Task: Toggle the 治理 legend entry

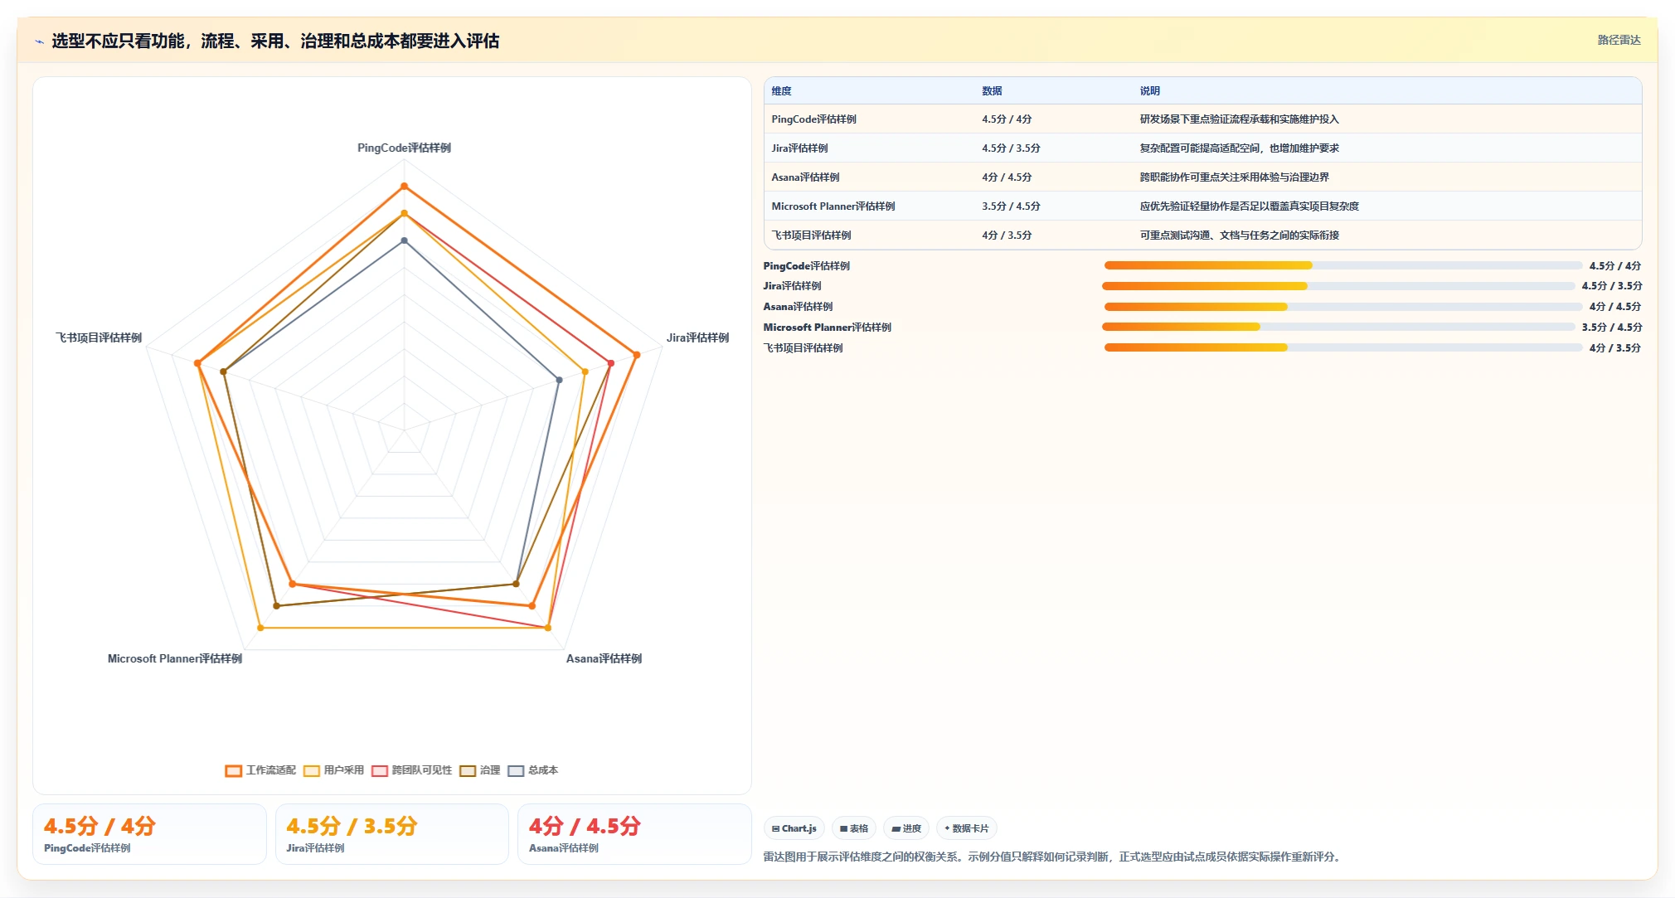Action: click(480, 770)
